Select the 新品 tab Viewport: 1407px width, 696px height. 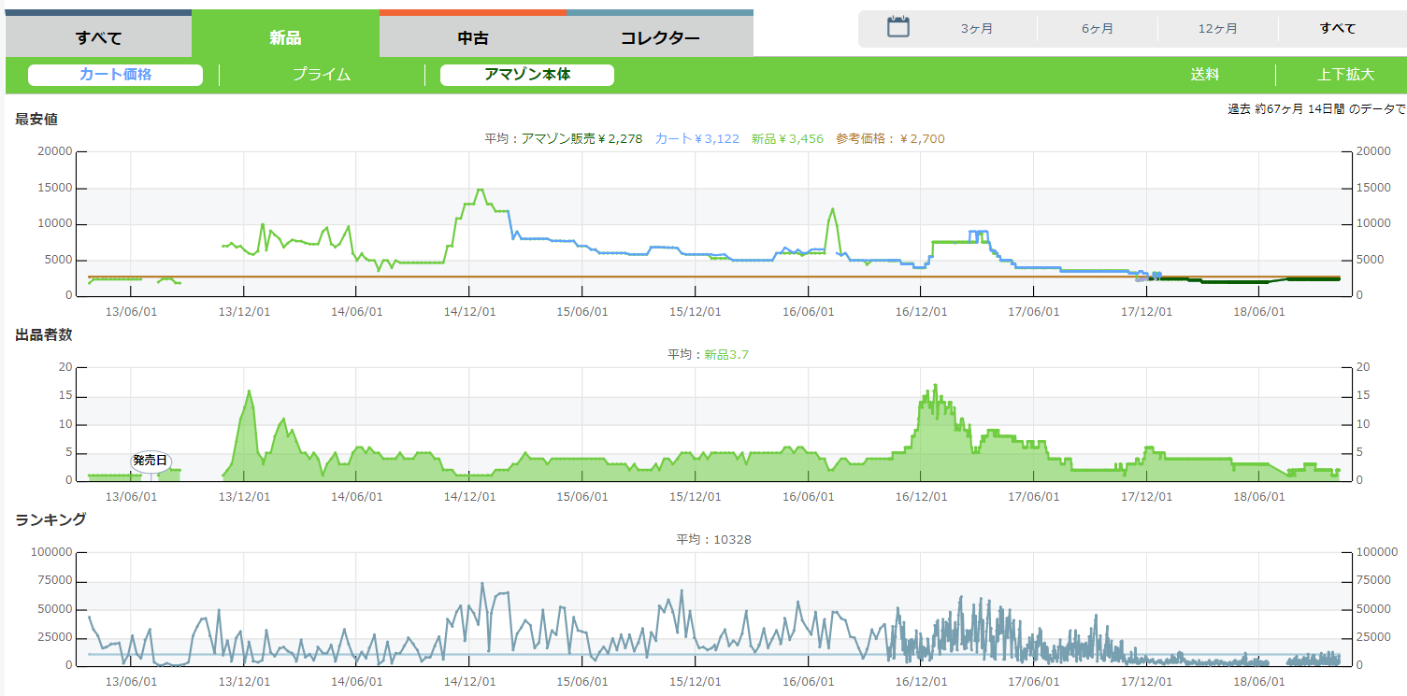[285, 38]
